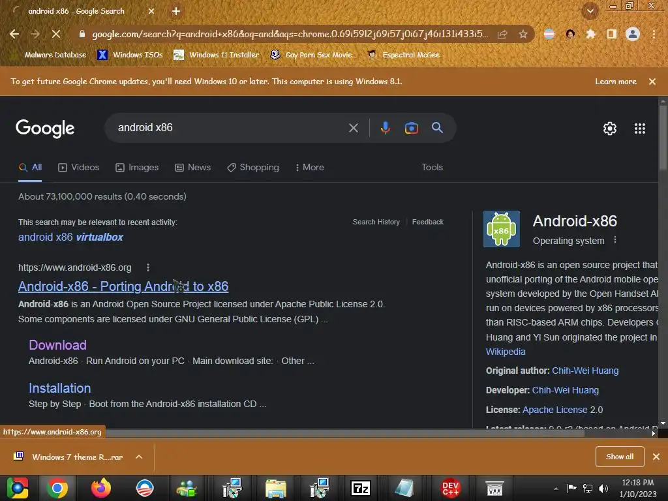Image resolution: width=668 pixels, height=501 pixels.
Task: Open a new tab with the plus button
Action: coord(176,12)
